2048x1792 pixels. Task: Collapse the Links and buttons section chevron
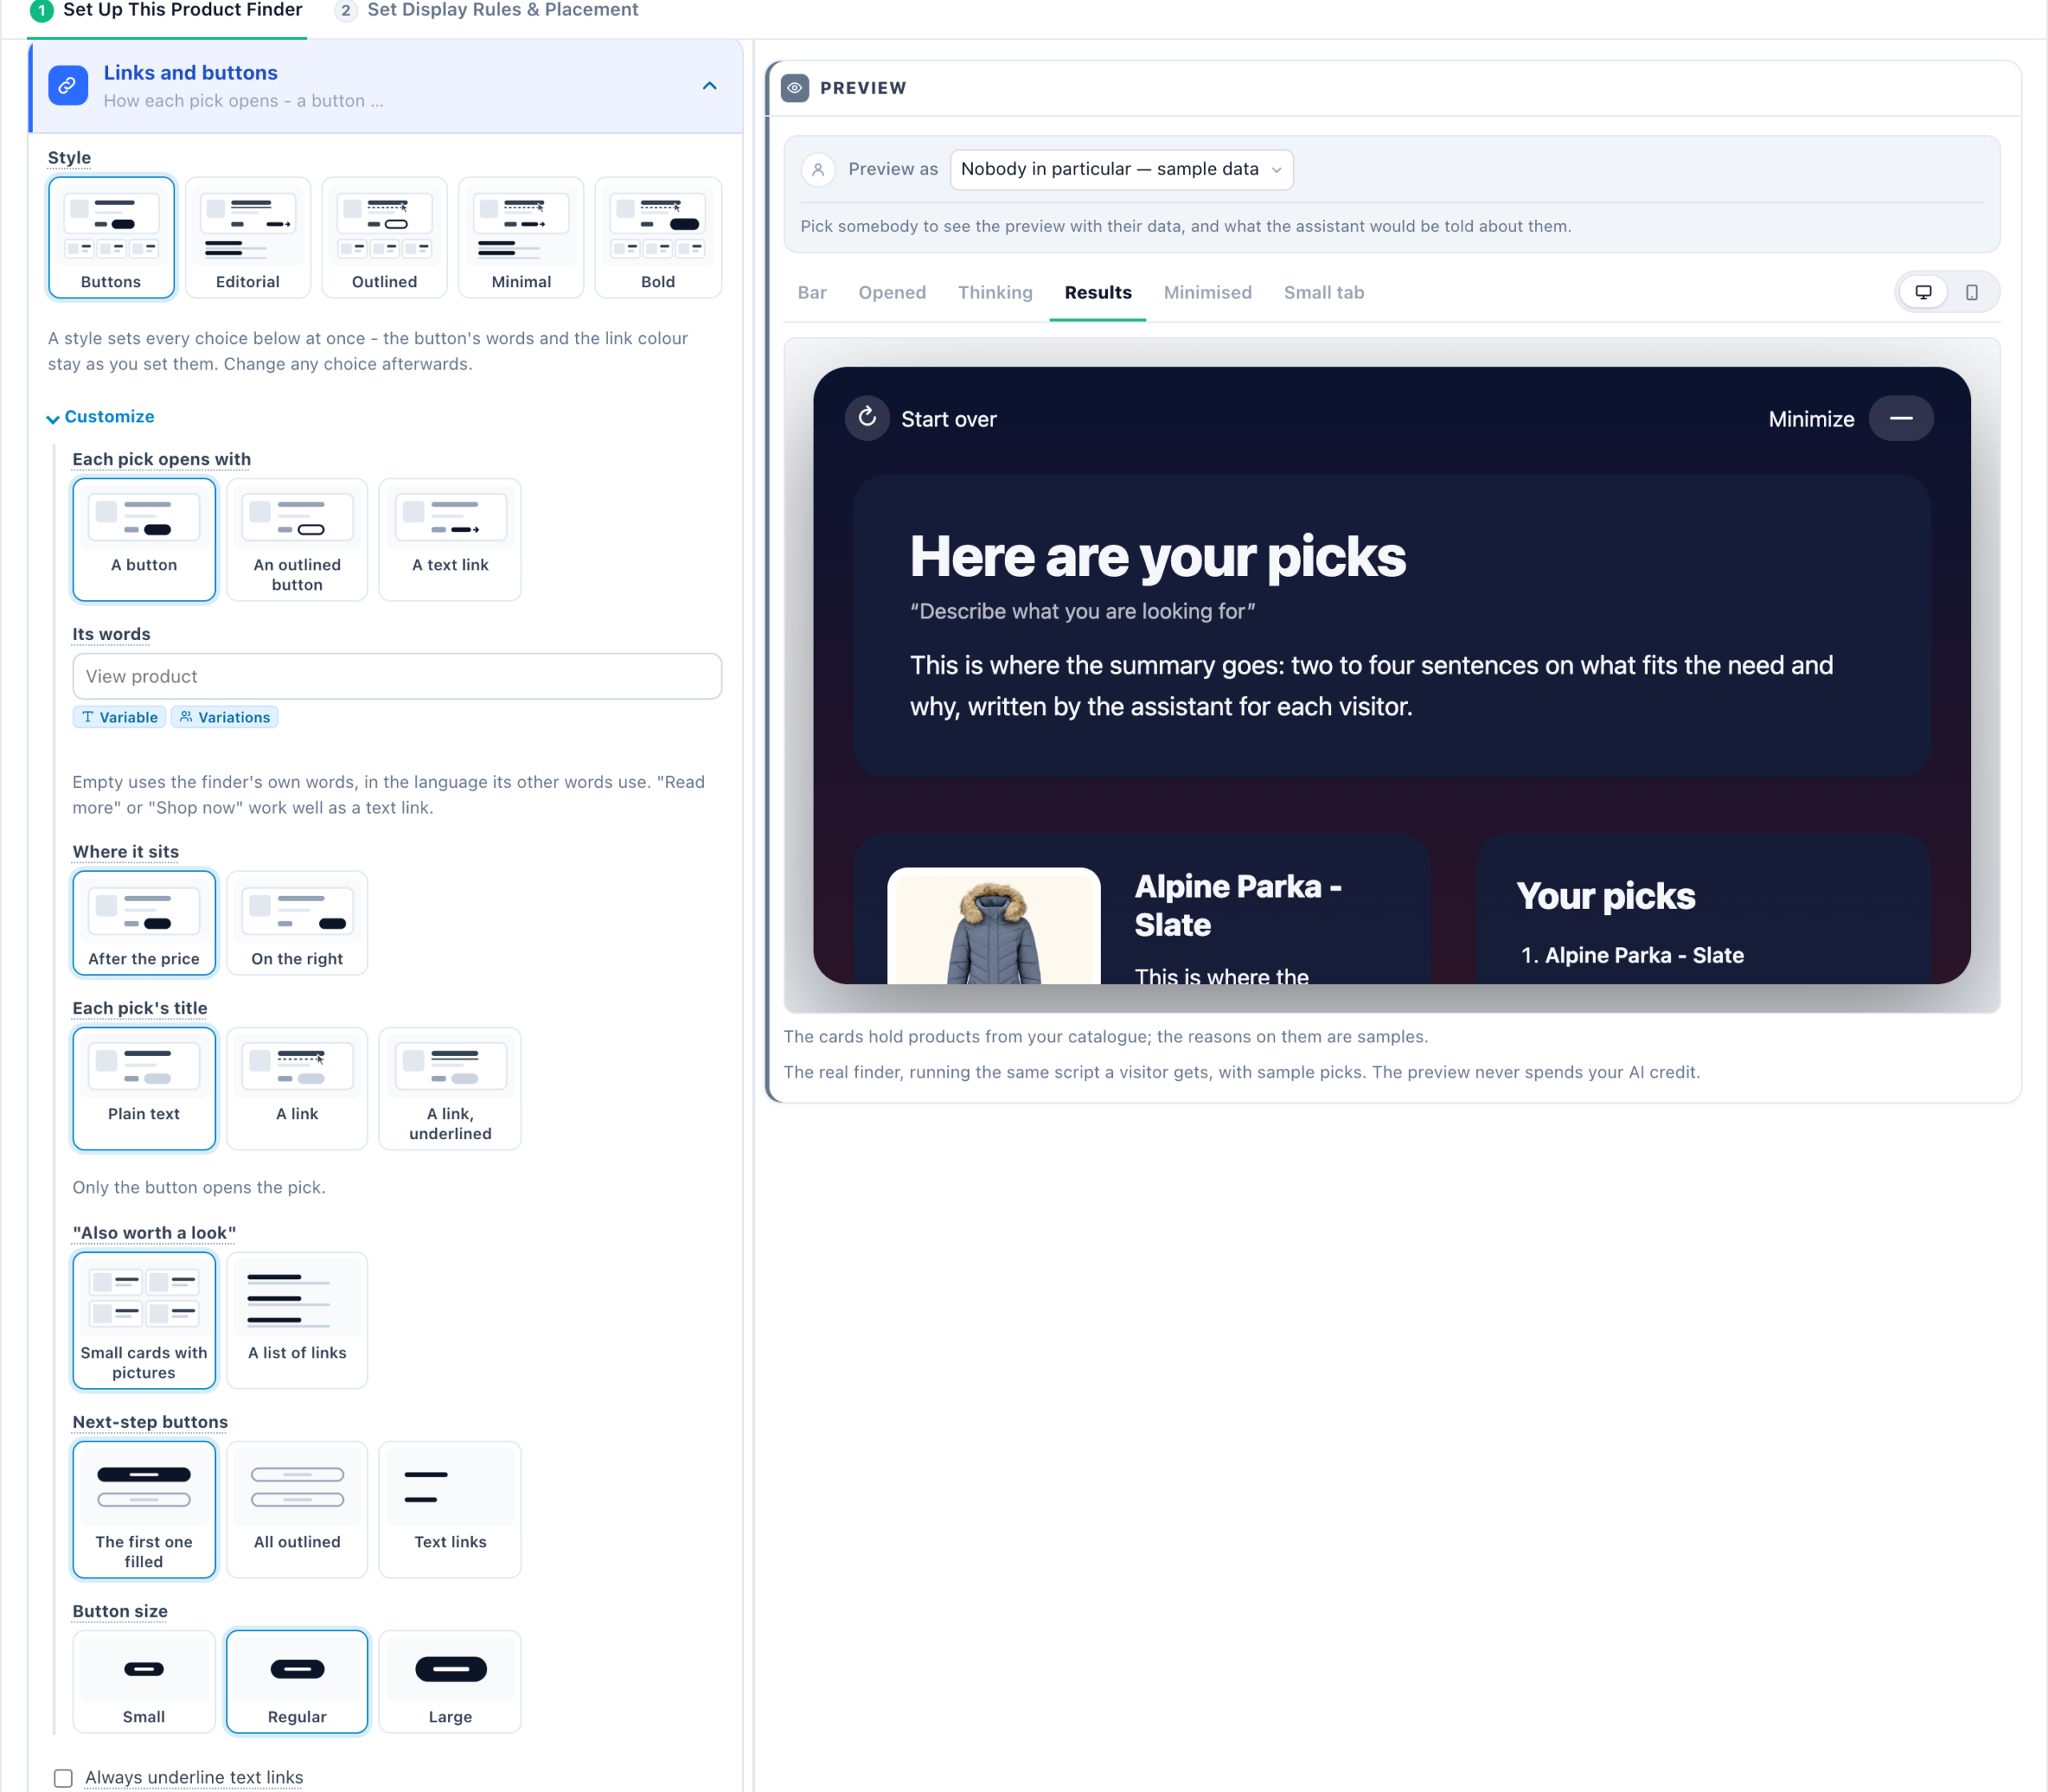[x=710, y=86]
